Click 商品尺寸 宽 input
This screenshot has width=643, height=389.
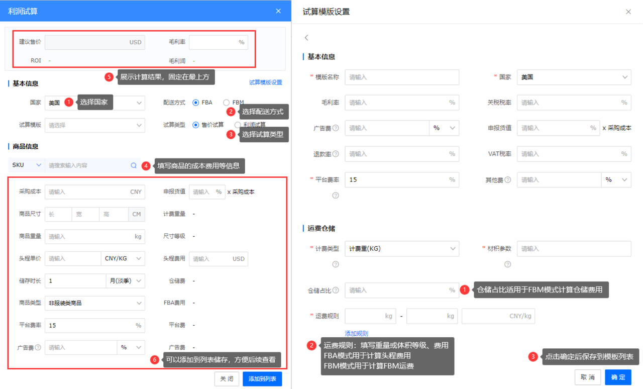[85, 214]
